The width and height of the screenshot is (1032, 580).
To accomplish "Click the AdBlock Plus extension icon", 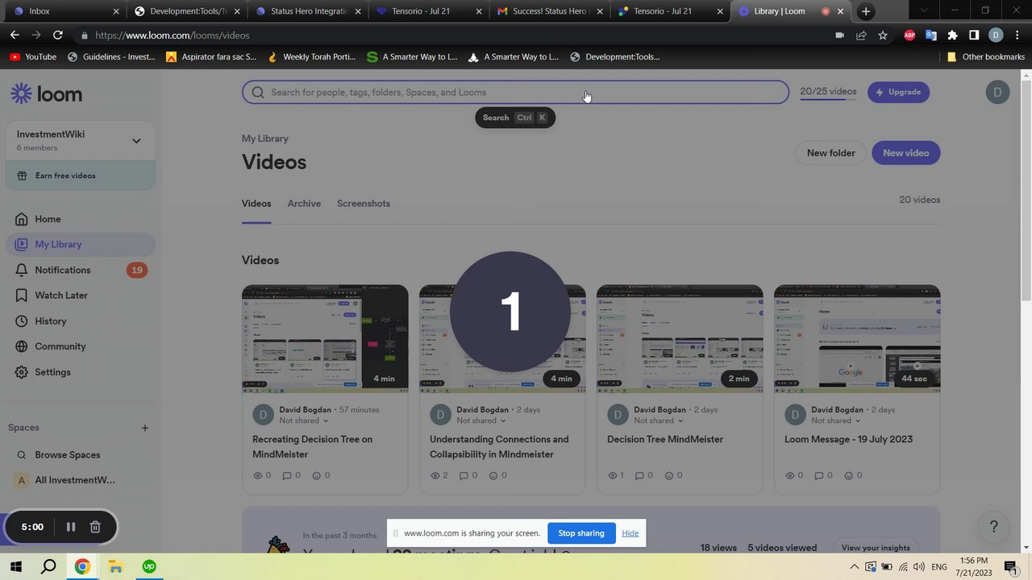I will 909,35.
